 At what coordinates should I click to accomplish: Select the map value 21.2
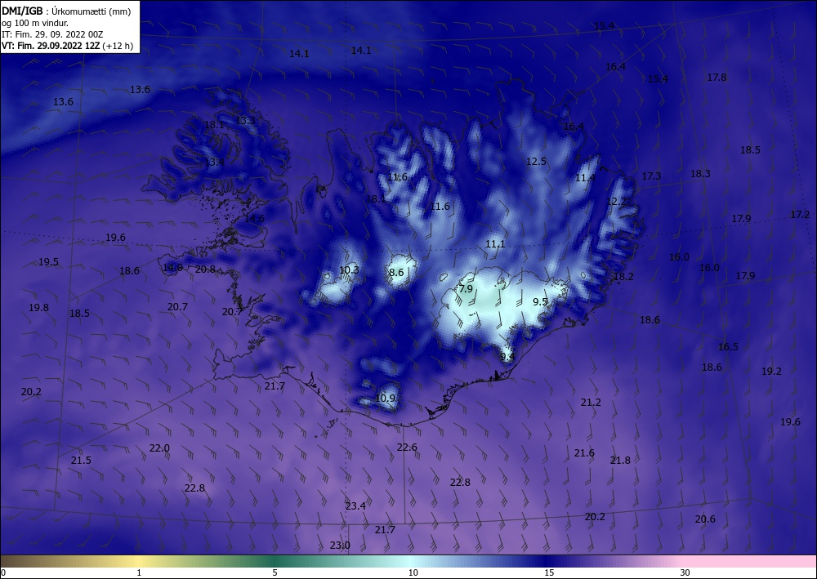pos(591,402)
